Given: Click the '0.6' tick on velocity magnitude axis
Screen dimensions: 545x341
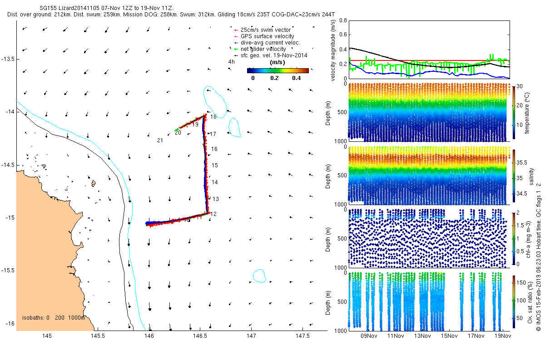Looking at the screenshot, I should [x=342, y=35].
